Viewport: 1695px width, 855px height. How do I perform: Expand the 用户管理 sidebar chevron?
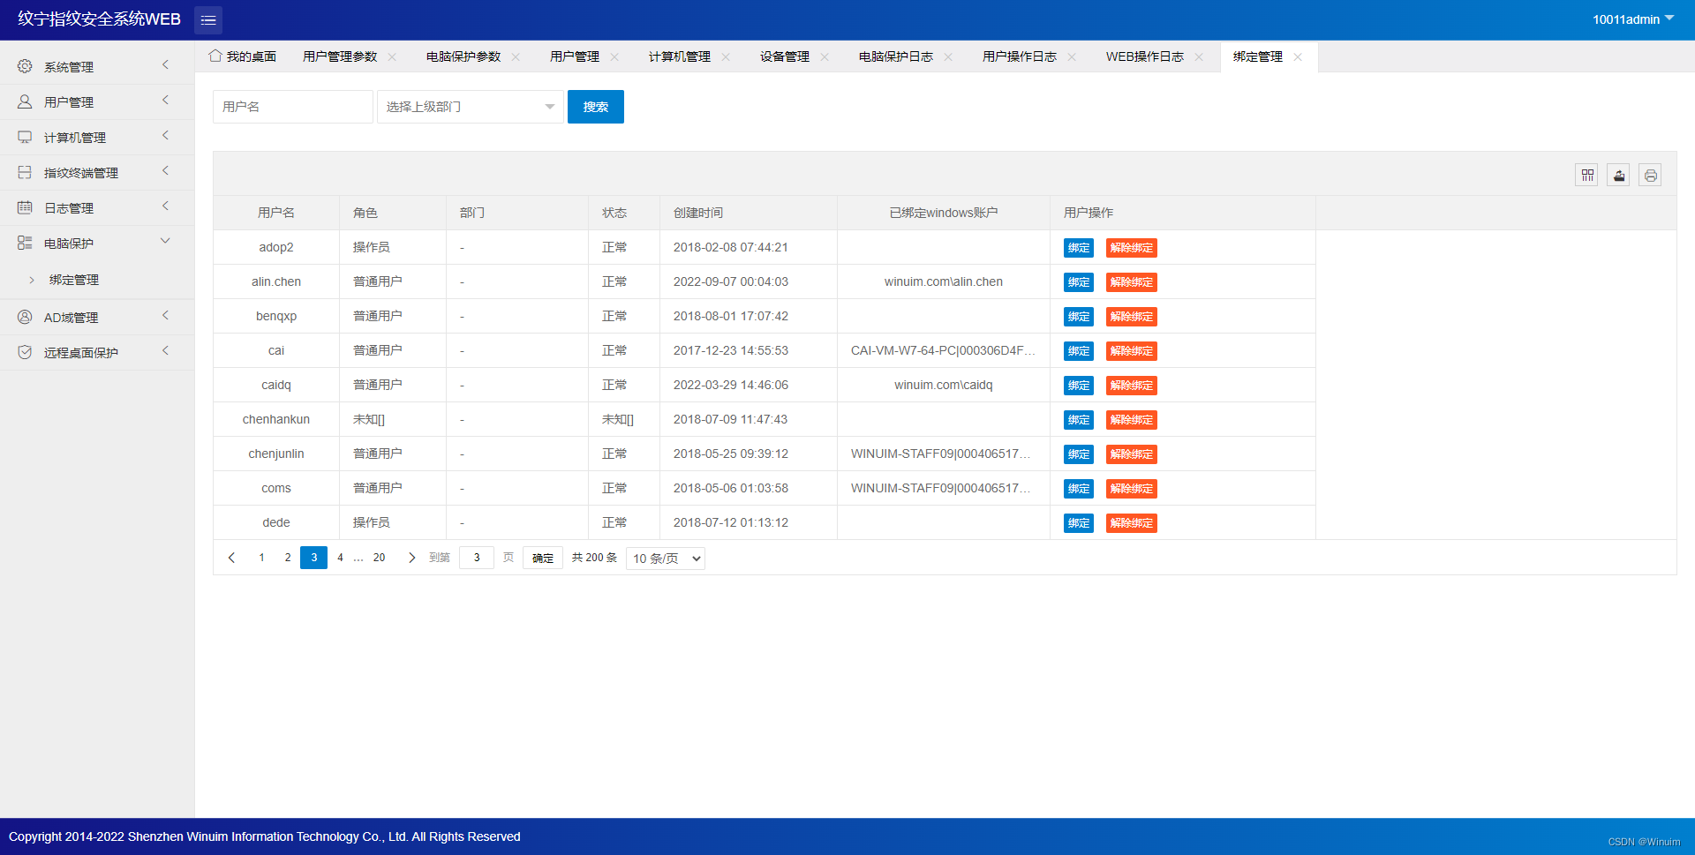pyautogui.click(x=165, y=101)
